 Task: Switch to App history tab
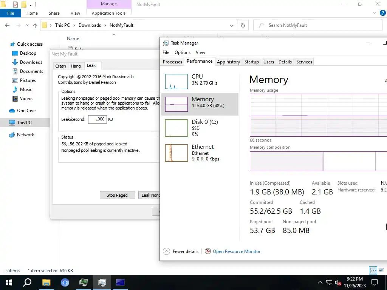point(228,62)
